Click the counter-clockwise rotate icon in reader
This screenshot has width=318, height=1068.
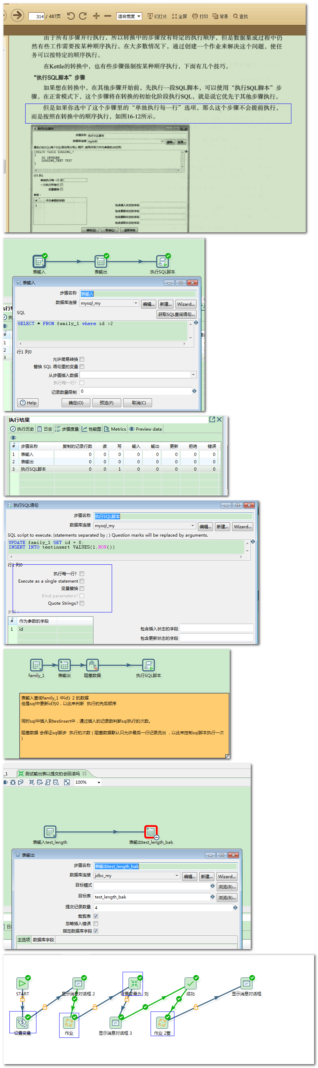[71, 16]
